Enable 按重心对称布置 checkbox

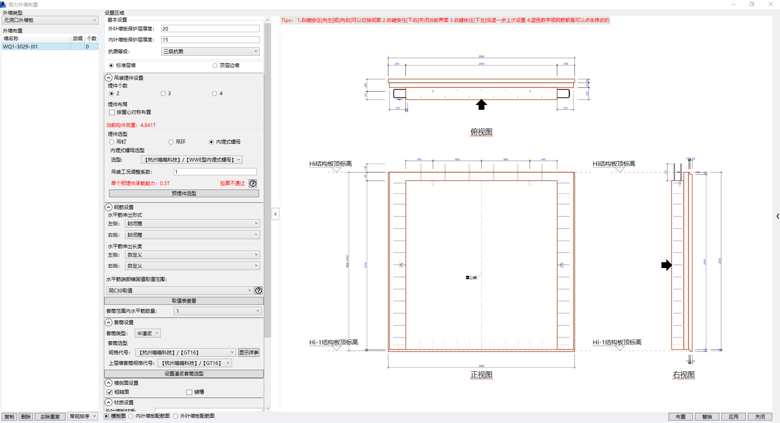click(112, 113)
